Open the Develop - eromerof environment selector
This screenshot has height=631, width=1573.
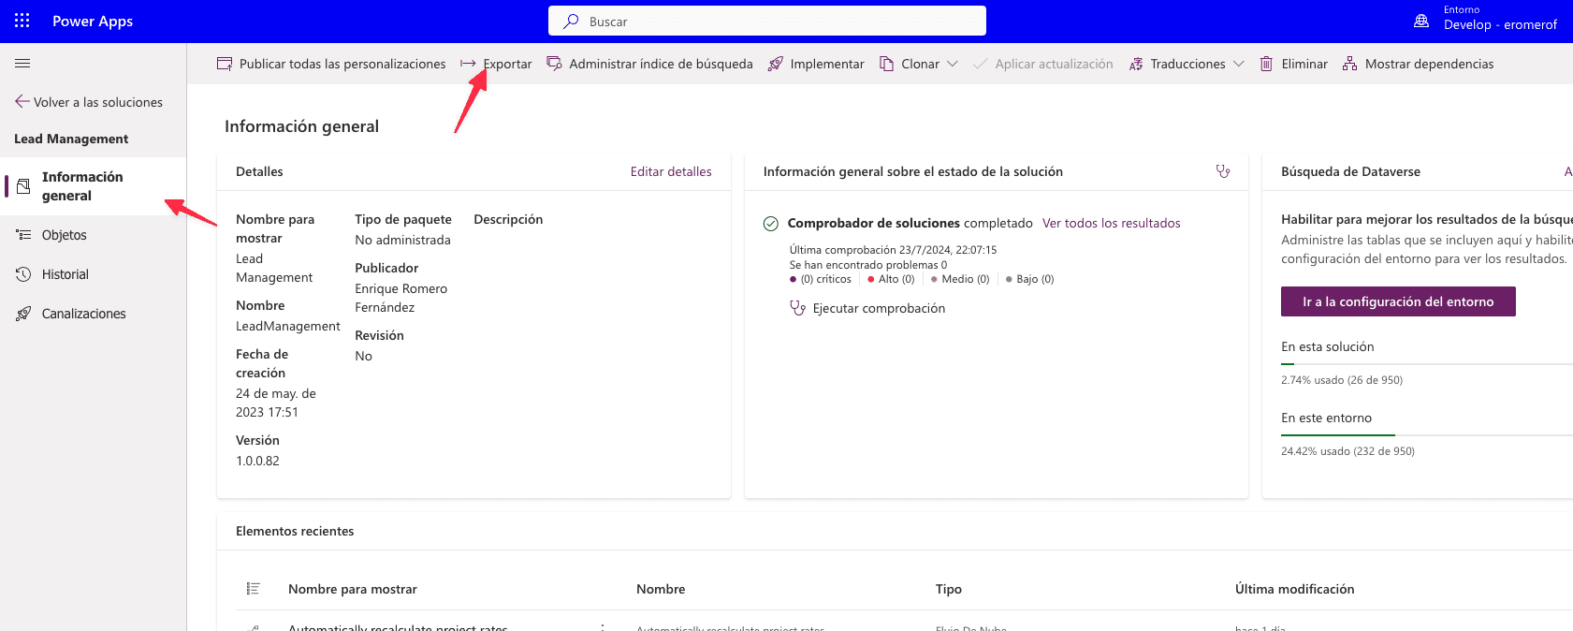(x=1500, y=24)
